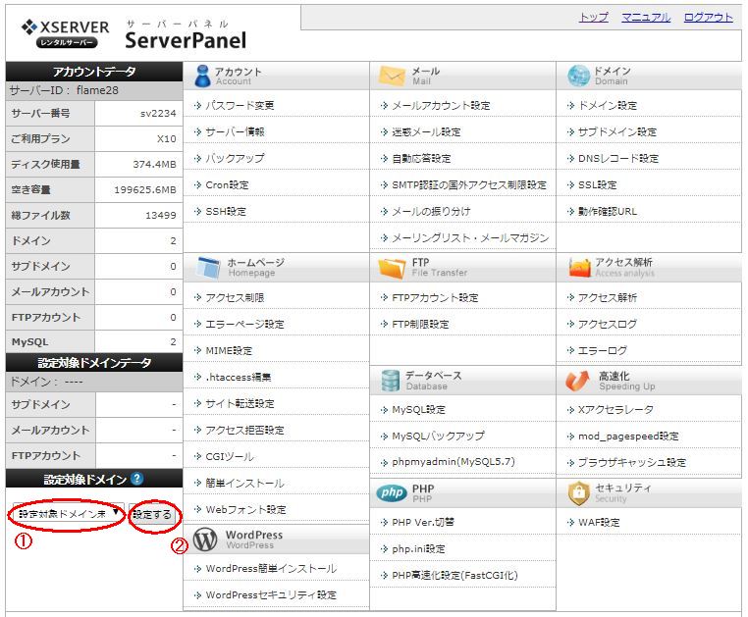Click the Homepage section icon

click(208, 268)
